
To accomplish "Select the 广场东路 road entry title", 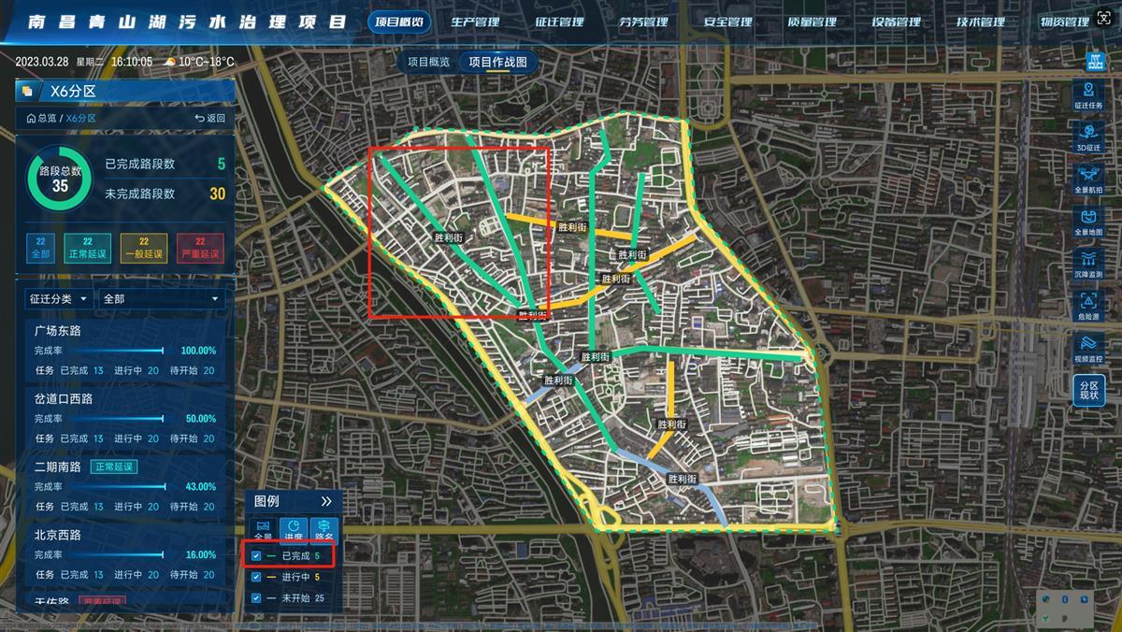I will [58, 331].
